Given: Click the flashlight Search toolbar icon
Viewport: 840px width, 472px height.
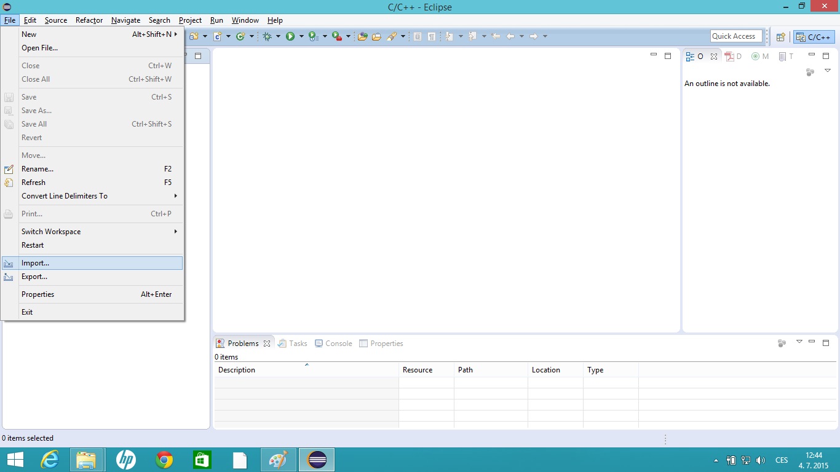Looking at the screenshot, I should [391, 37].
